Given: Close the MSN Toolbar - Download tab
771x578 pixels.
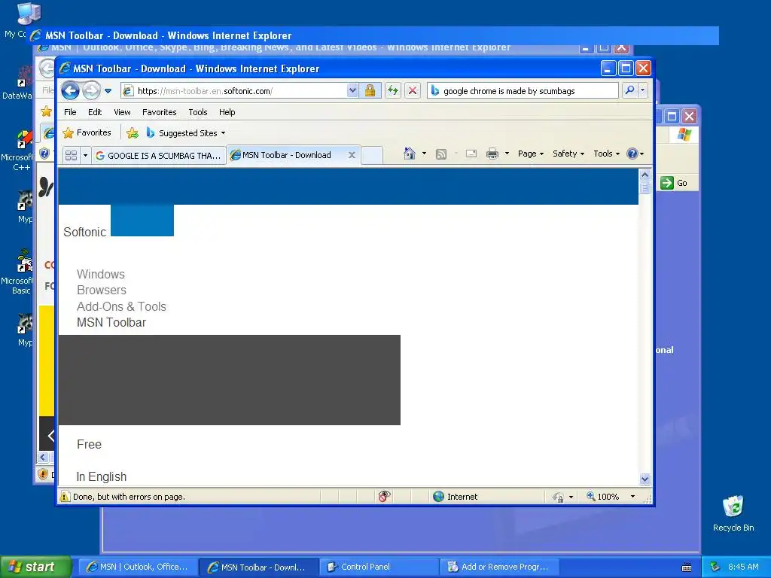Looking at the screenshot, I should pyautogui.click(x=352, y=155).
